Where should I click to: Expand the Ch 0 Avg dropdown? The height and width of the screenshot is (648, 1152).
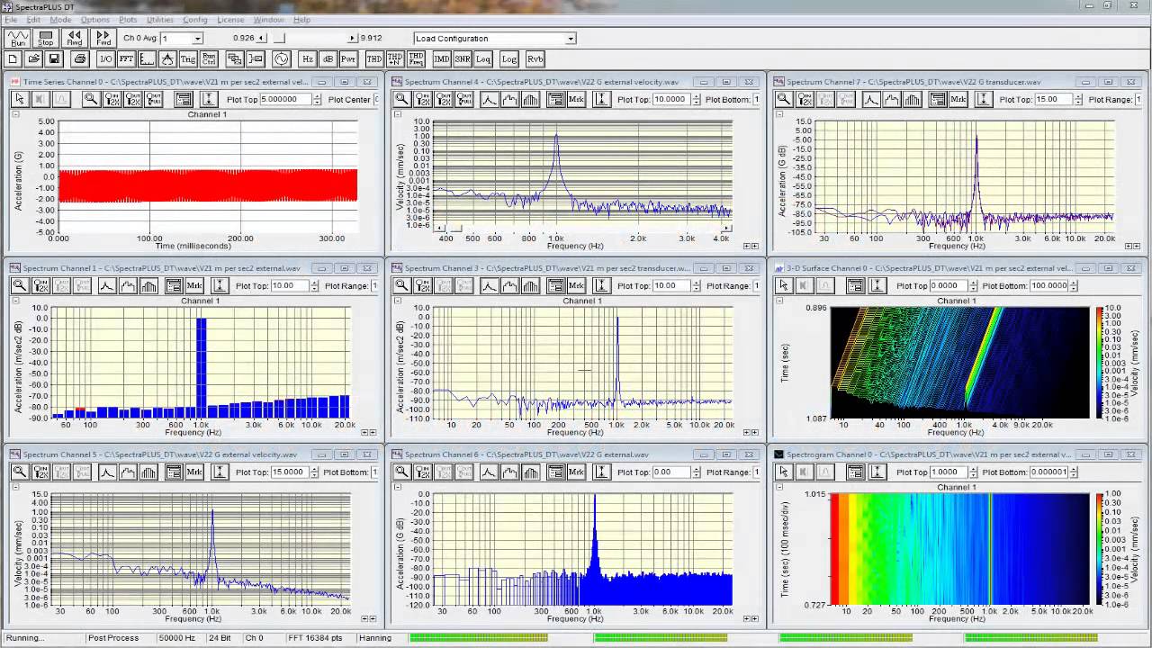pyautogui.click(x=197, y=39)
